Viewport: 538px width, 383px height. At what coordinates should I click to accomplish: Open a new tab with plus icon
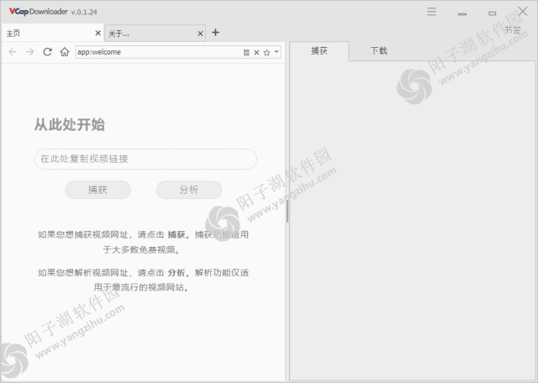coord(215,33)
